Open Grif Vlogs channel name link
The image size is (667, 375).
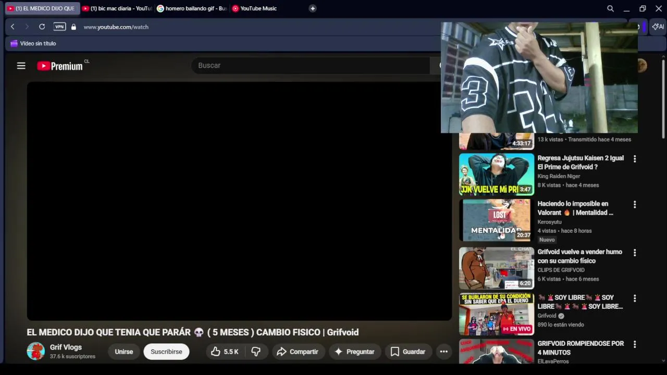66,347
